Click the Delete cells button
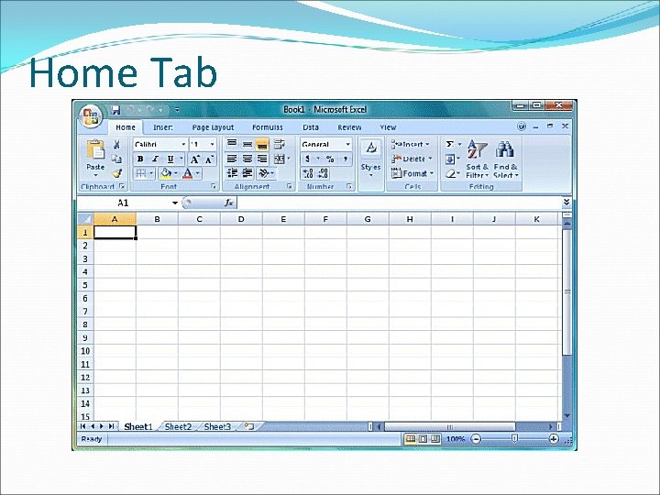Viewport: 660px width, 495px height. pyautogui.click(x=412, y=159)
